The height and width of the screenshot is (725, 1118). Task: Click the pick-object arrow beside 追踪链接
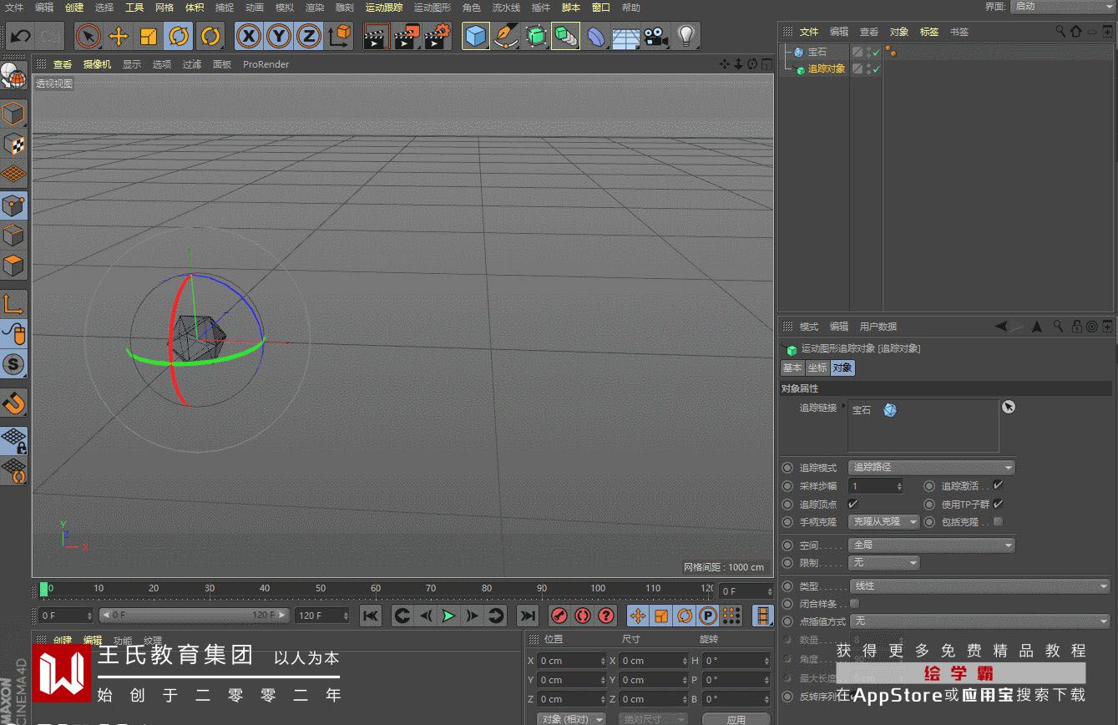(x=1009, y=407)
